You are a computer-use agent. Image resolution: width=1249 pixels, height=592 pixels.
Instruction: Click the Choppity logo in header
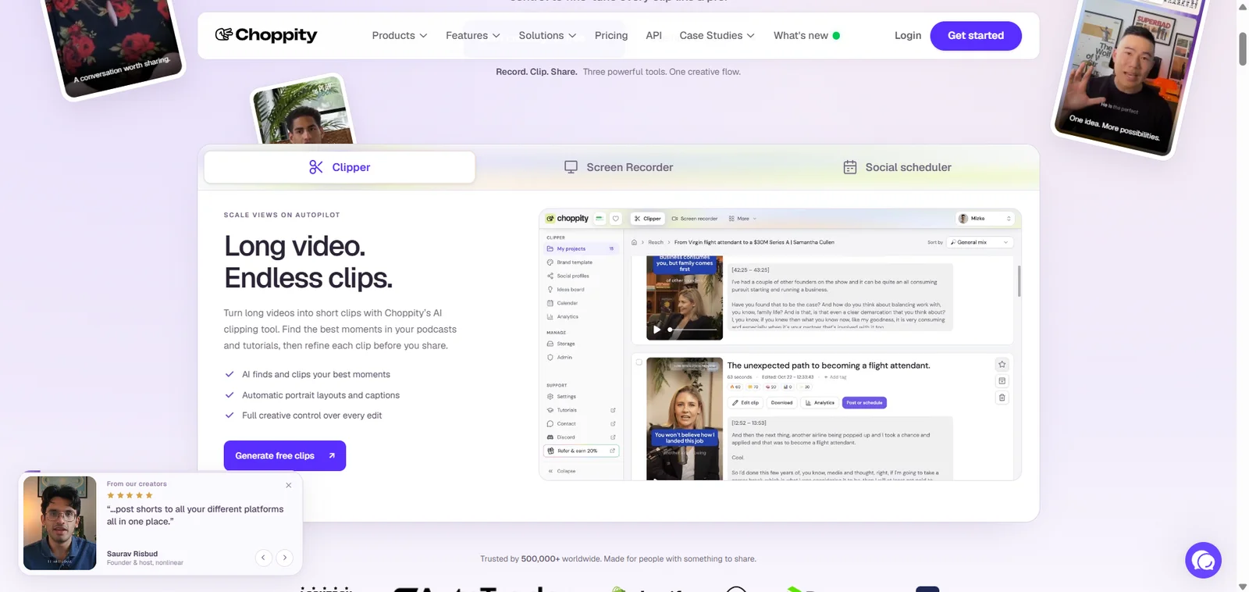click(266, 35)
